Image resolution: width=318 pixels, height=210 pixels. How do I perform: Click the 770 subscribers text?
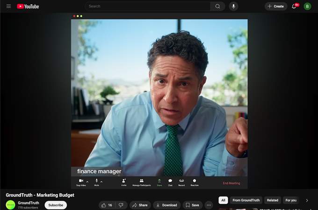(x=28, y=208)
